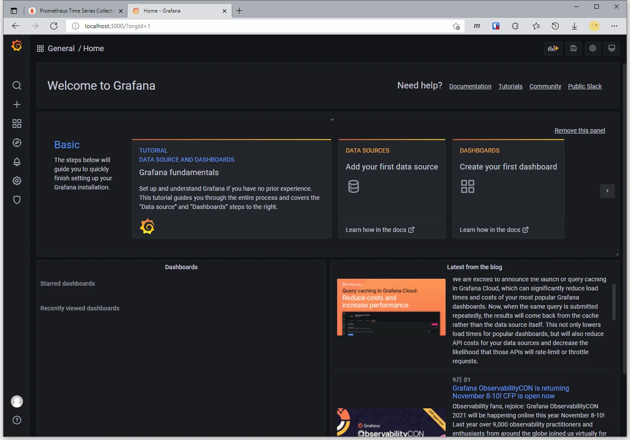
Task: Click the Add panel icon in toolbar
Action: pos(553,49)
